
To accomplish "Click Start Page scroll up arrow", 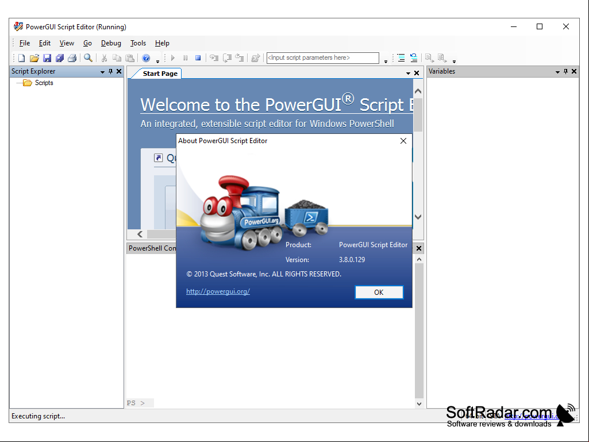I will tap(418, 91).
